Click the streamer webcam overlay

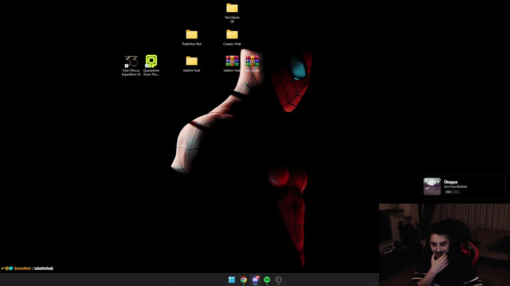pyautogui.click(x=444, y=245)
